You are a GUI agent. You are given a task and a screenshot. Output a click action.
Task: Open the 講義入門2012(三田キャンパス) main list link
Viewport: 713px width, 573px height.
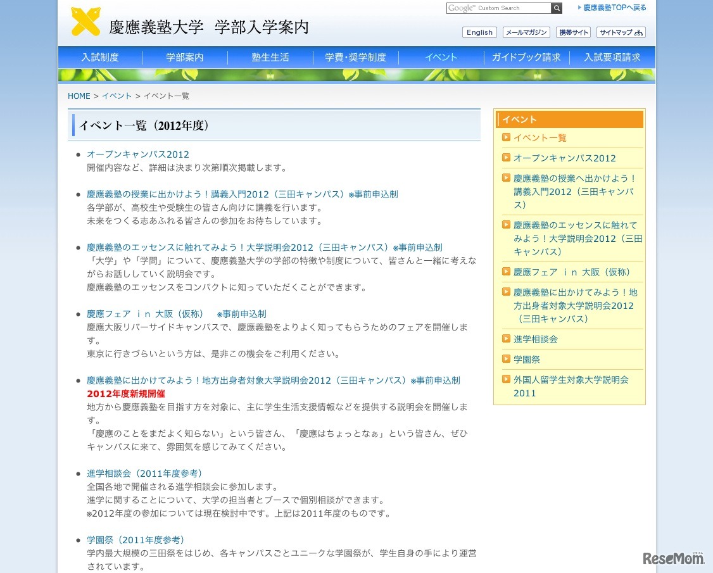click(x=243, y=194)
